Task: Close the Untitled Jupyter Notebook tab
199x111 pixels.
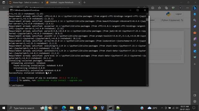Action: [79, 2]
